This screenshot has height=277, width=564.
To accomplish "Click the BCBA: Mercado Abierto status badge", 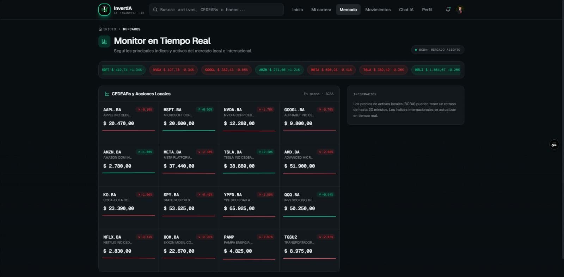I will (437, 50).
